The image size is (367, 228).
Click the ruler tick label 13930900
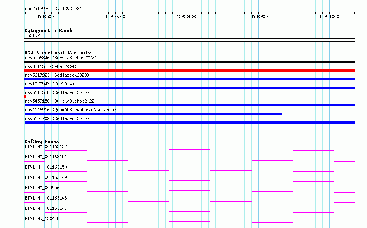tap(258, 16)
